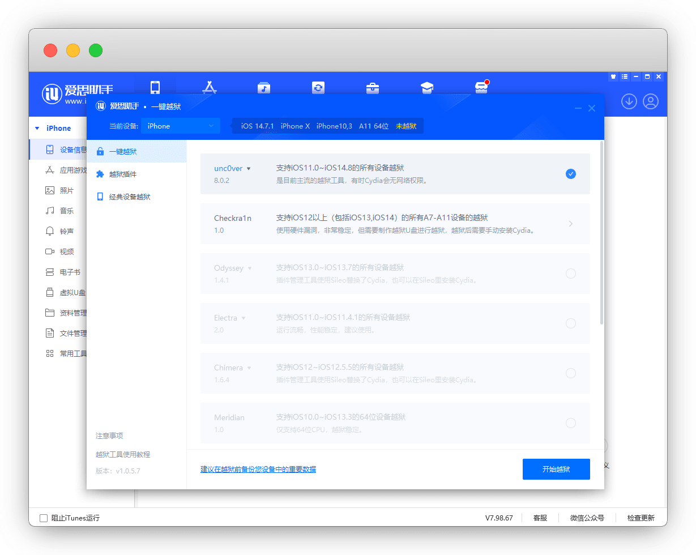Open the user account profile icon
Viewport: 696px width, 555px height.
coord(651,101)
